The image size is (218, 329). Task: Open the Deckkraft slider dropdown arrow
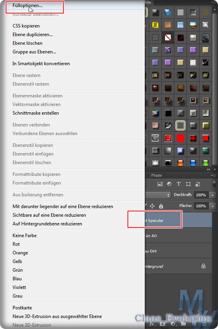tap(213, 195)
